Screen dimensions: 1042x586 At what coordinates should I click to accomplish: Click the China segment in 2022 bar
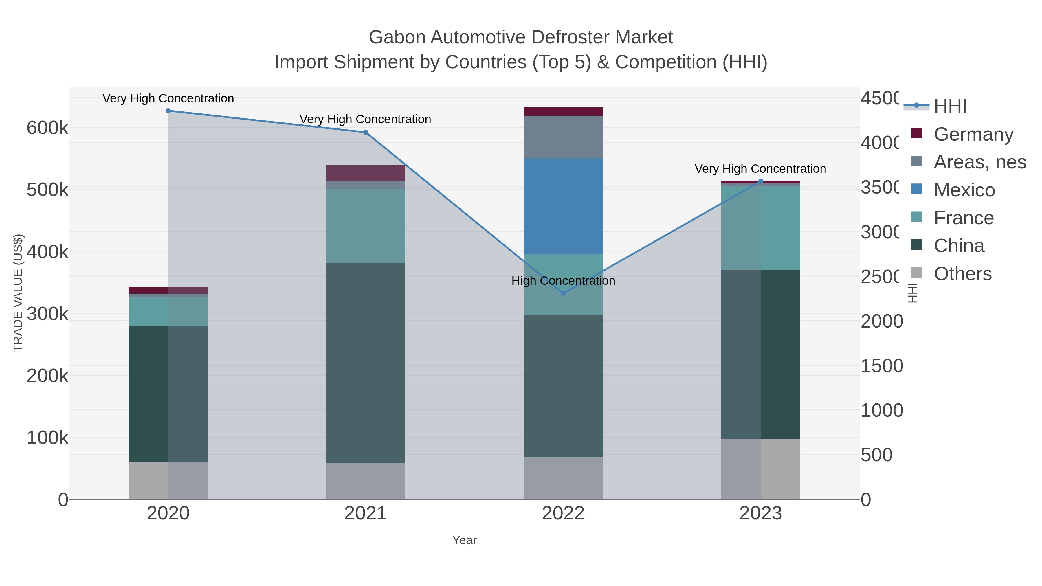pyautogui.click(x=563, y=386)
